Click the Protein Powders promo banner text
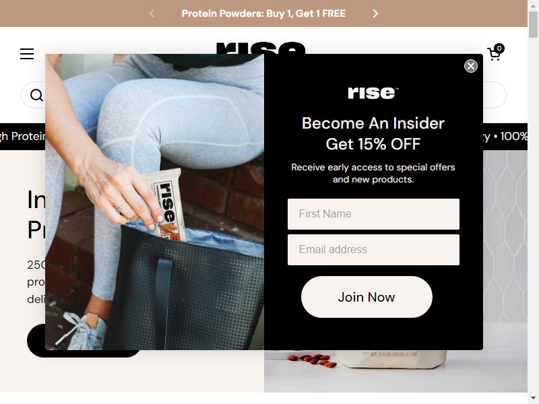539x404 pixels. click(263, 13)
